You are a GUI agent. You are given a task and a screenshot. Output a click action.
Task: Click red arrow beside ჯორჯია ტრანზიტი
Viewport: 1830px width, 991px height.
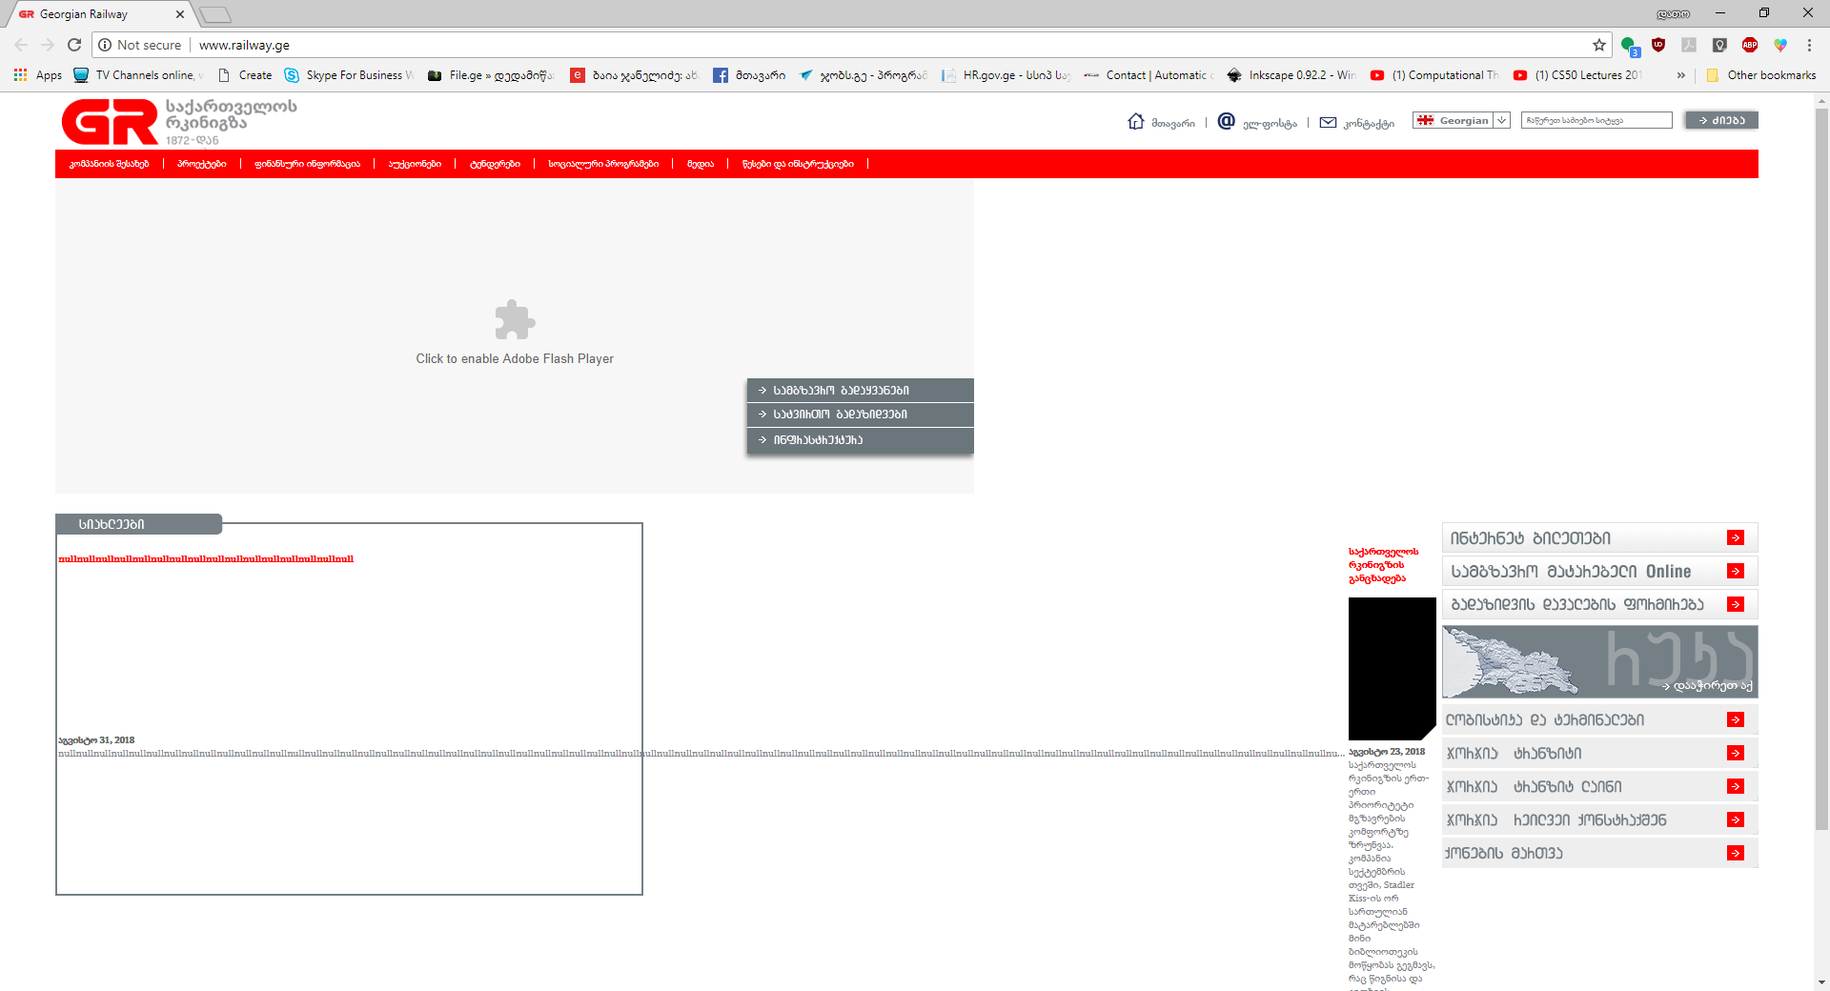[x=1736, y=754]
